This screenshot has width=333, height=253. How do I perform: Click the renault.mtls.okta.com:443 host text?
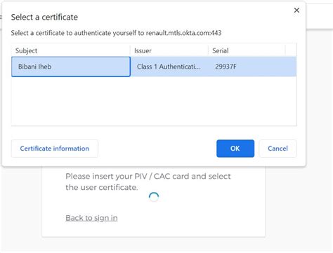click(x=183, y=33)
